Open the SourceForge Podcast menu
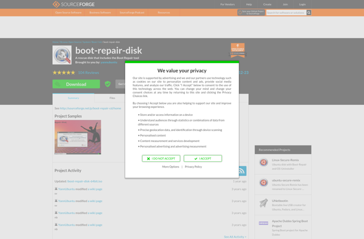The image size is (364, 239). pos(132,13)
